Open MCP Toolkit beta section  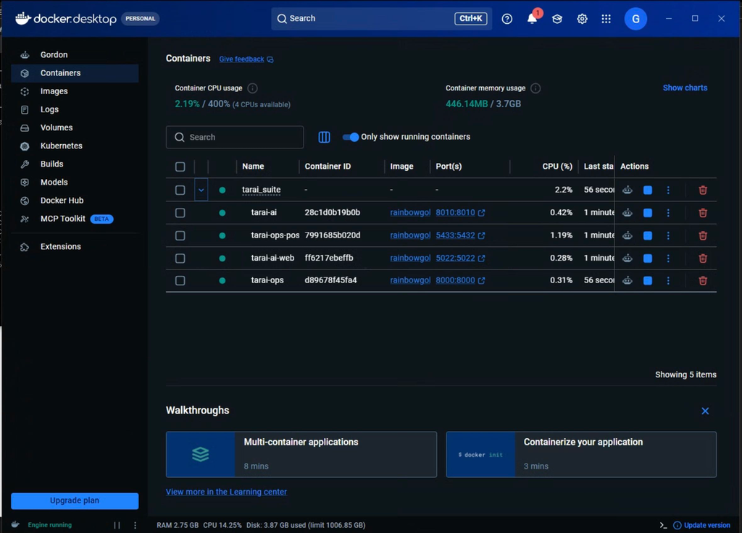click(75, 219)
